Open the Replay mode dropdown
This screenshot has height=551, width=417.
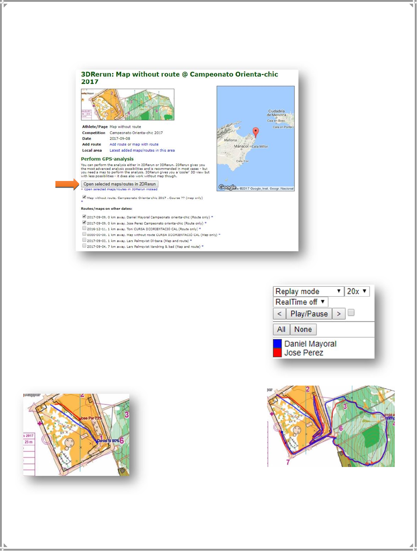pyautogui.click(x=308, y=291)
